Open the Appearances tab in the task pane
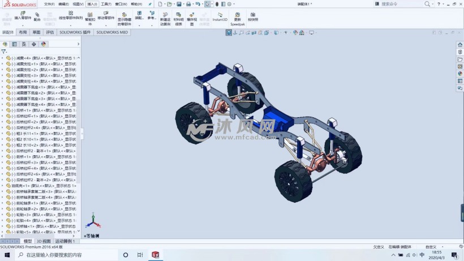Viewport: 464px width, 261px height. [460, 74]
